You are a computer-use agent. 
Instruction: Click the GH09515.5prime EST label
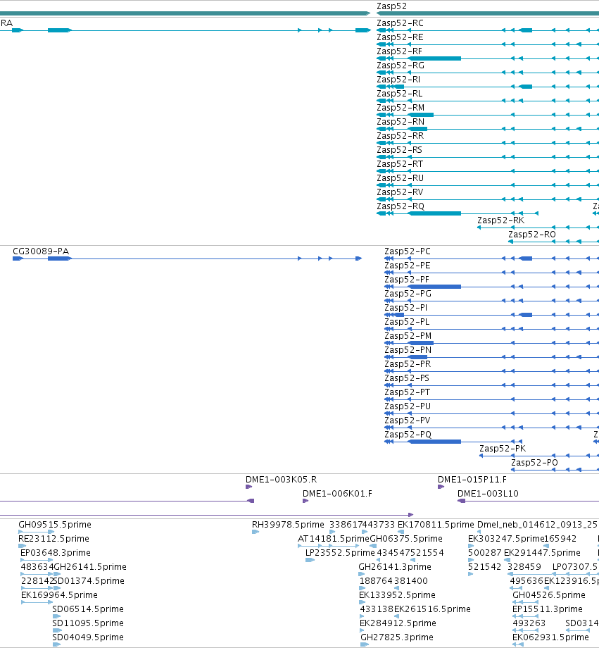point(54,525)
